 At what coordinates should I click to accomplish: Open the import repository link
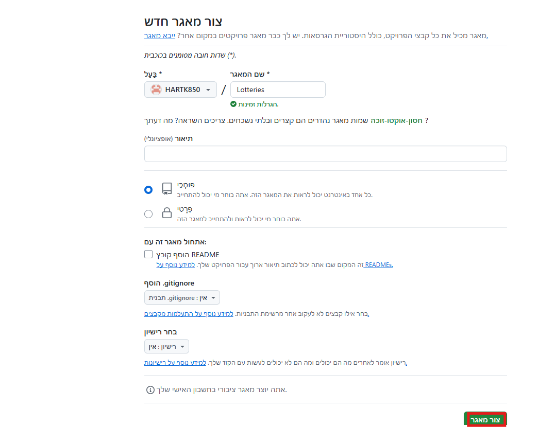tap(160, 35)
